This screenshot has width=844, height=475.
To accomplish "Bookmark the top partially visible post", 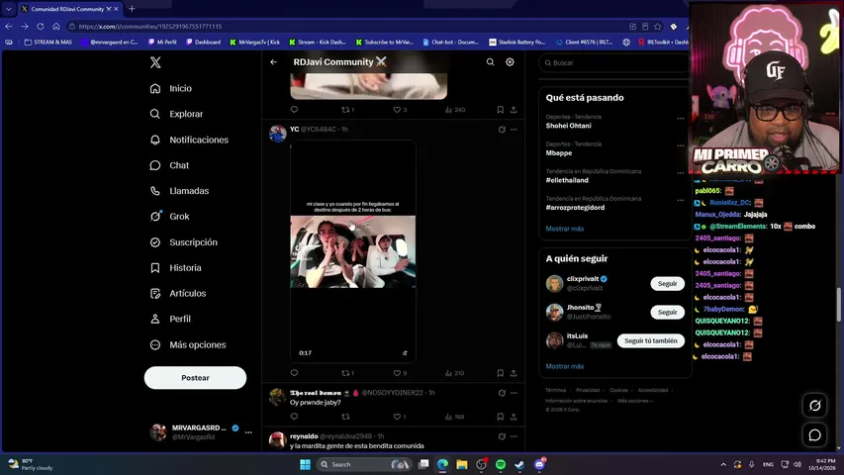I will [x=500, y=109].
